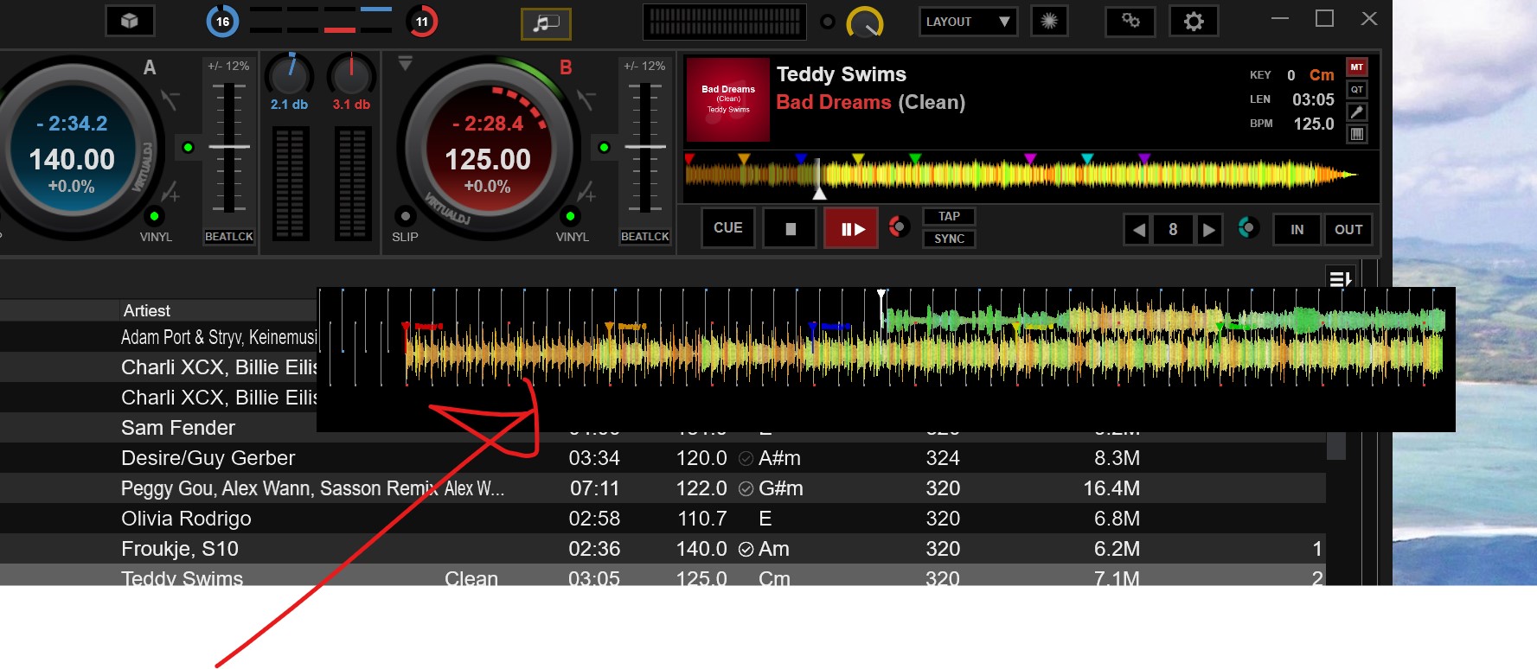Increase loop size with right arrow

point(1209,230)
